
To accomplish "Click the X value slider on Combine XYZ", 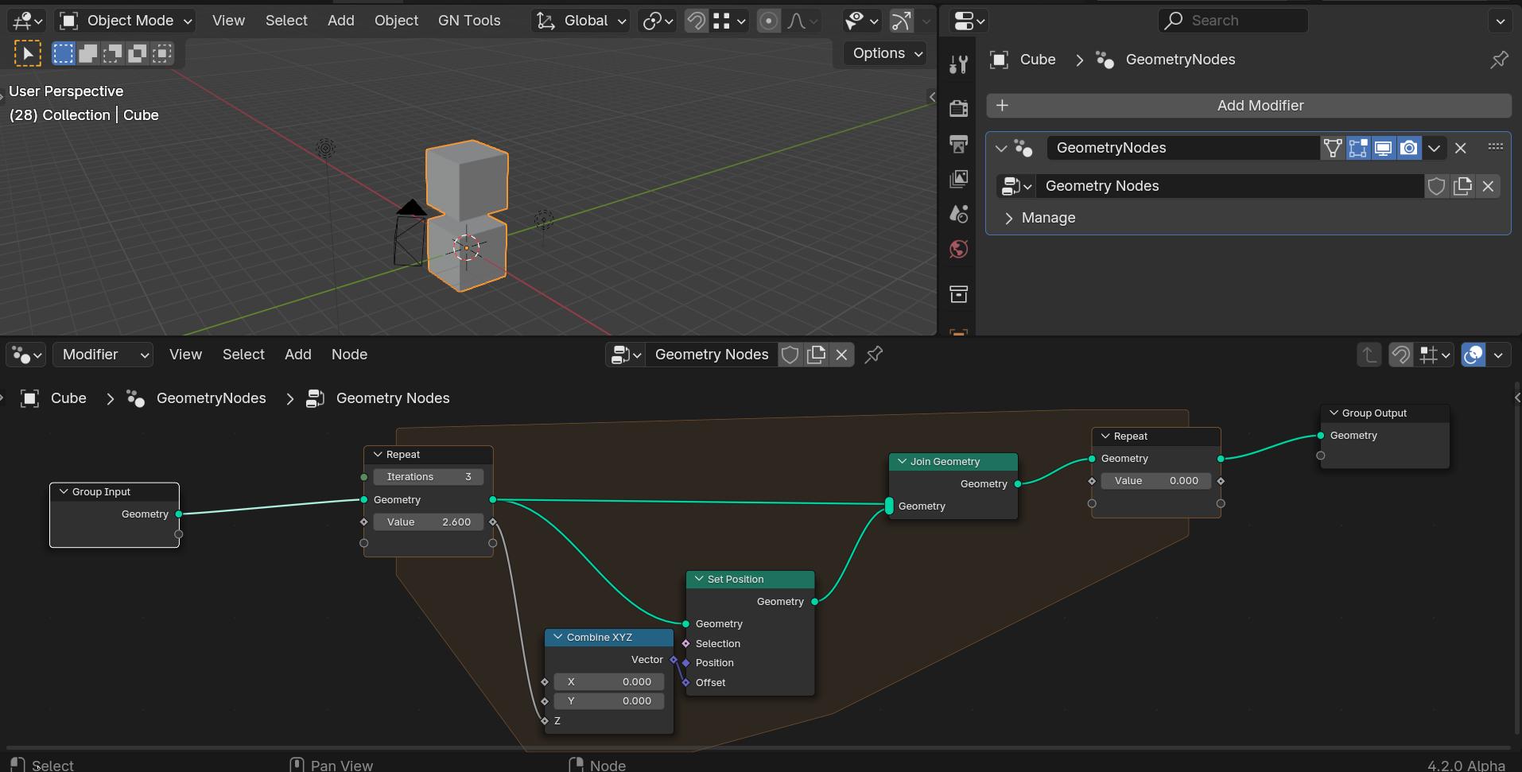I will pyautogui.click(x=609, y=682).
